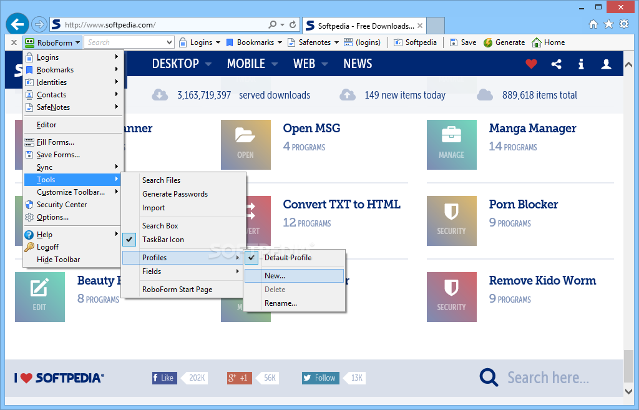Click the user account icon in header

tap(606, 64)
